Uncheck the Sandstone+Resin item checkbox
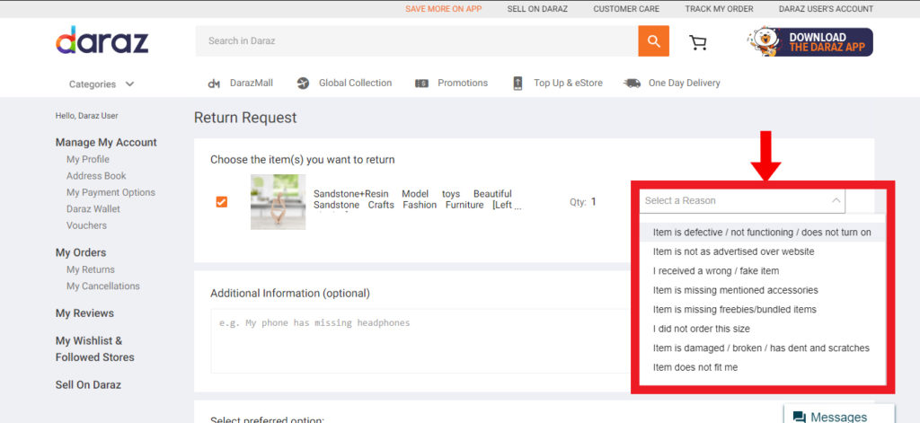This screenshot has height=423, width=920. coord(222,202)
